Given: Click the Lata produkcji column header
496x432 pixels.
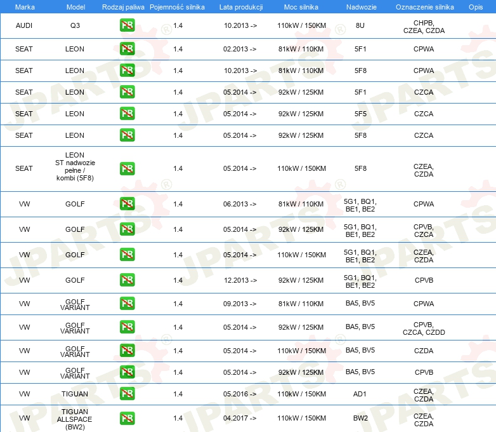Looking at the screenshot, I should tap(241, 7).
